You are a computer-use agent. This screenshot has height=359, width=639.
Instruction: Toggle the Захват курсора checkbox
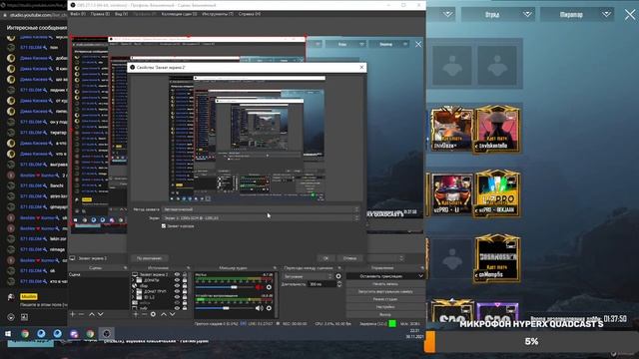(x=164, y=226)
